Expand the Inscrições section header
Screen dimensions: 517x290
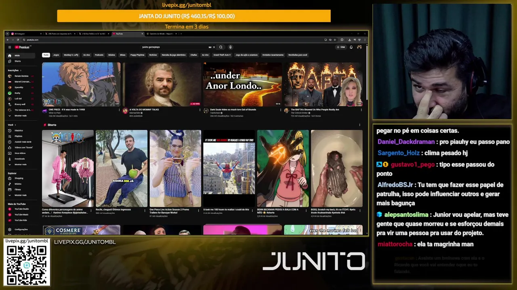tap(15, 70)
